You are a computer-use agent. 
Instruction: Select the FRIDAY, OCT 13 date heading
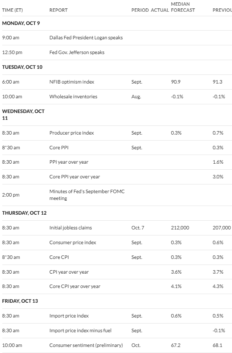click(x=20, y=301)
